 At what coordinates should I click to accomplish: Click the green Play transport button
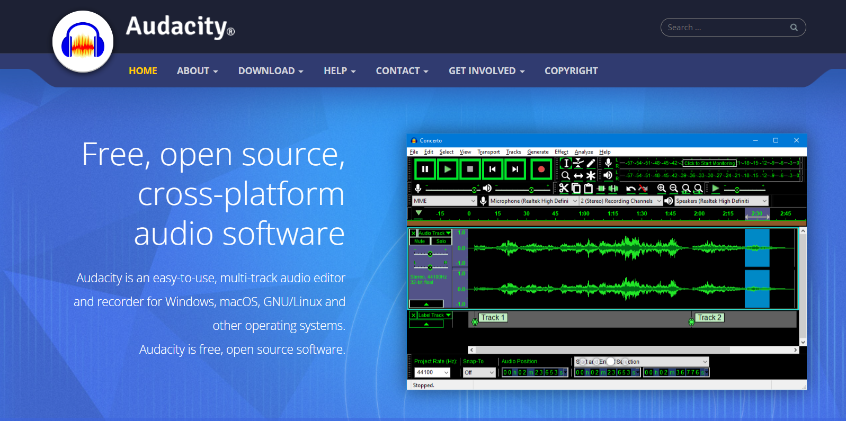448,169
